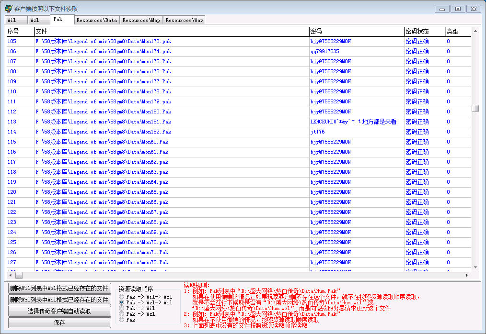This screenshot has width=486, height=334.
Task: Select file row mon176.Pak
Action: (x=239, y=71)
